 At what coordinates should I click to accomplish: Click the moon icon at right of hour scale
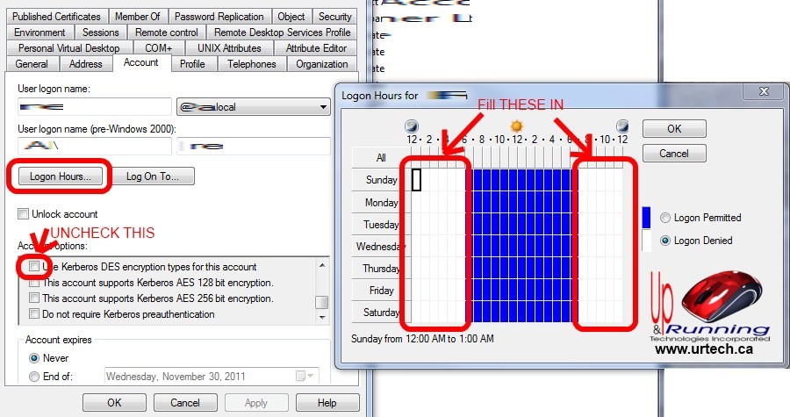622,126
